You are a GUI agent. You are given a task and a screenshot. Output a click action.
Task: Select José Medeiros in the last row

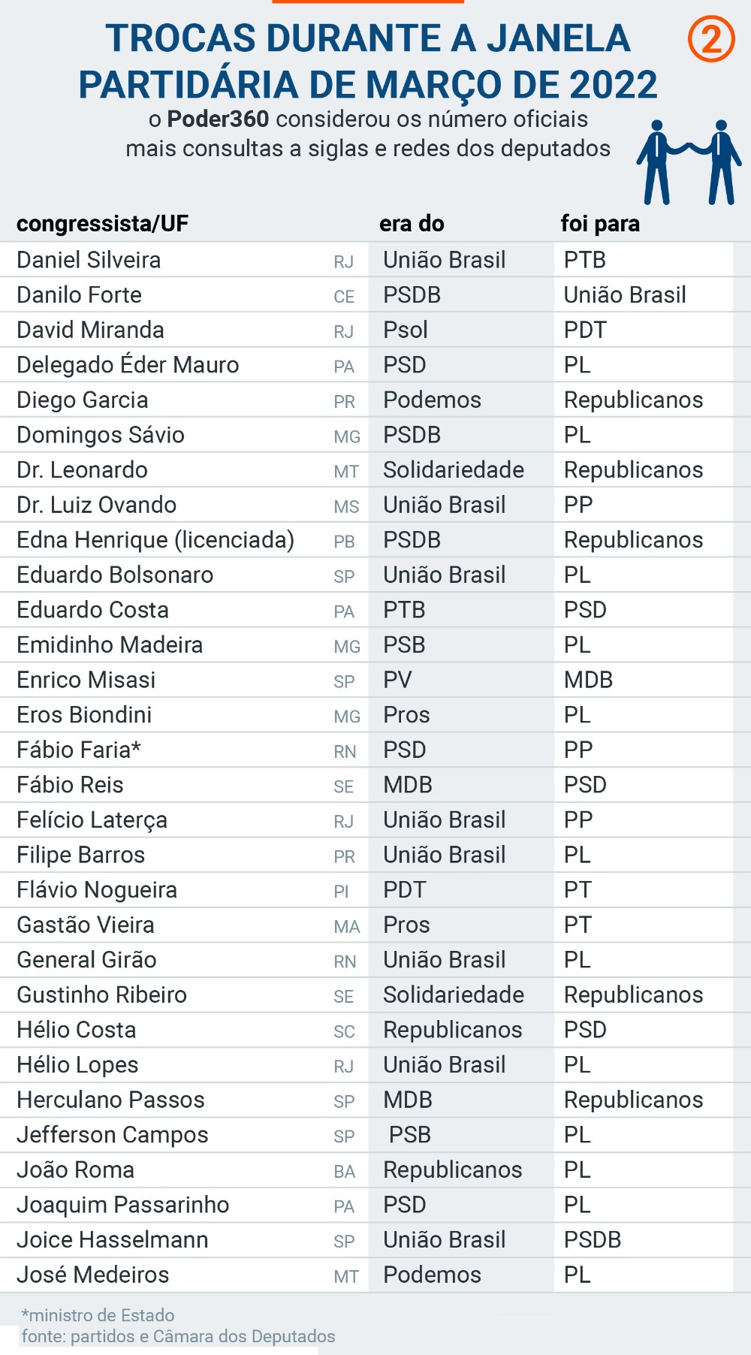93,1275
